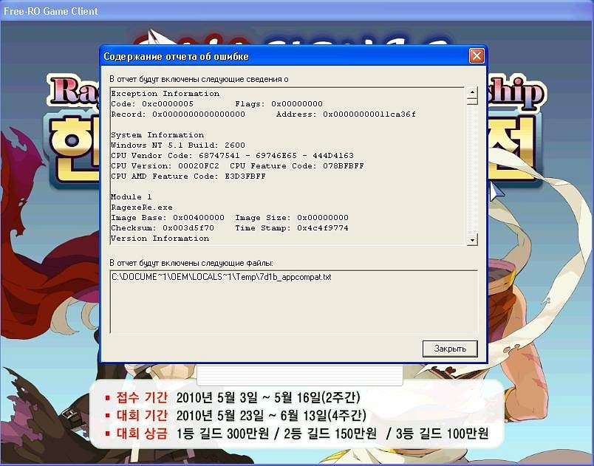The height and width of the screenshot is (466, 594).
Task: Click the 'CPU AMD Feature Code' line
Action: (x=188, y=176)
